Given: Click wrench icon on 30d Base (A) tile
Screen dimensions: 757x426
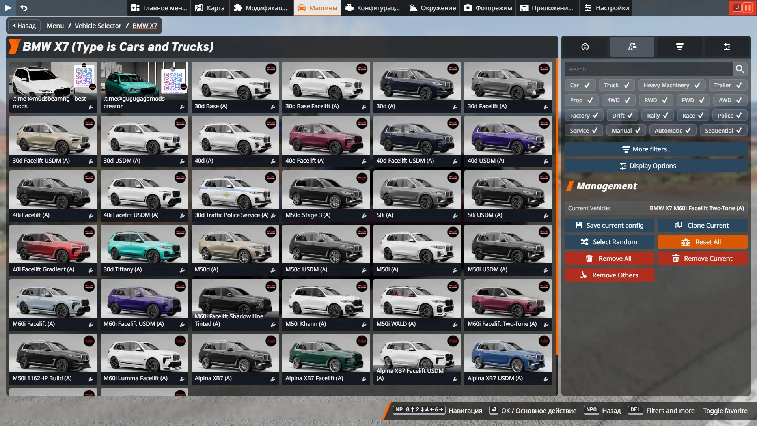Looking at the screenshot, I should (x=273, y=107).
